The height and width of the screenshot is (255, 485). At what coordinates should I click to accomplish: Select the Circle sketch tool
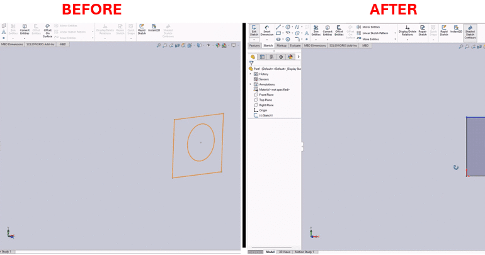click(288, 27)
